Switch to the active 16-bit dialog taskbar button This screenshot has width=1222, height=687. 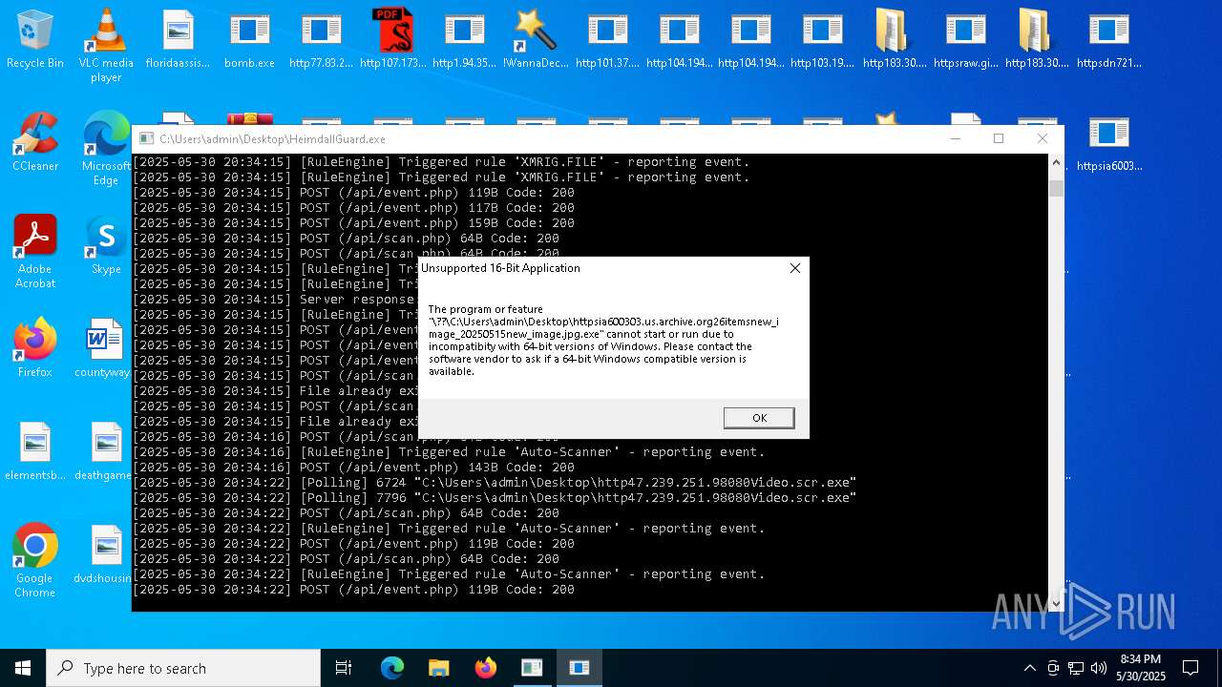pyautogui.click(x=579, y=668)
